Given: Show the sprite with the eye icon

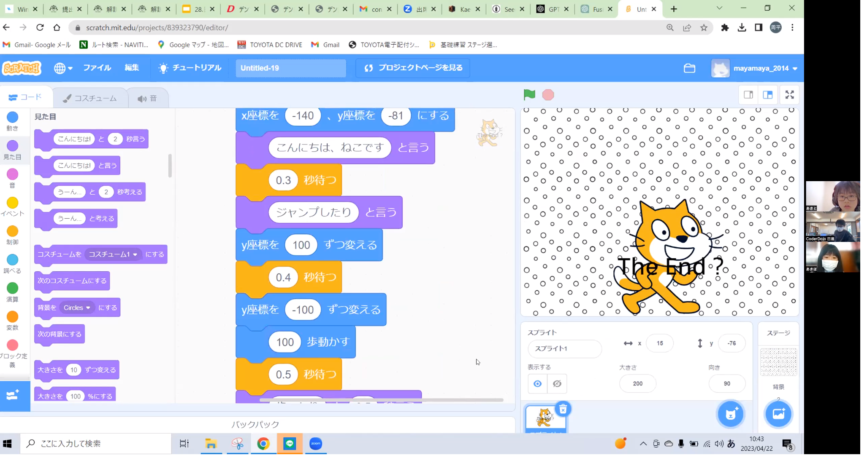Looking at the screenshot, I should pos(537,383).
